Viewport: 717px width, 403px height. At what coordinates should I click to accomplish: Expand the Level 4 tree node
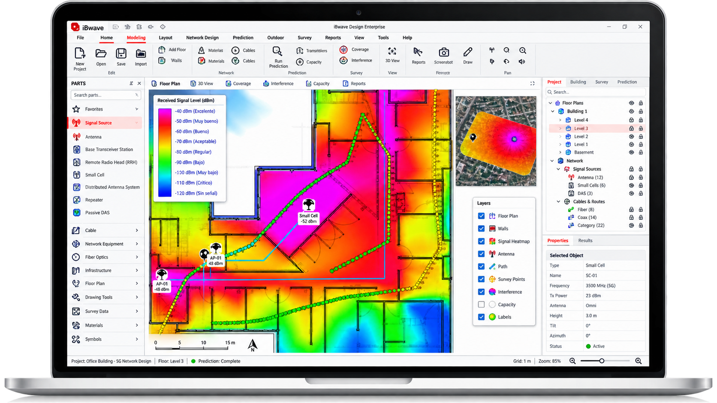click(560, 120)
